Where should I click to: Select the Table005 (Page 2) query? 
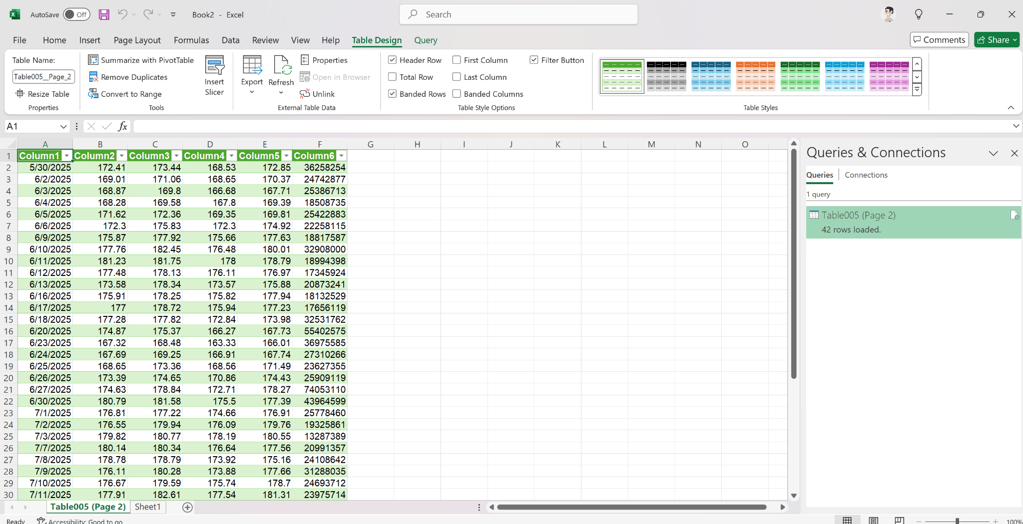[914, 222]
